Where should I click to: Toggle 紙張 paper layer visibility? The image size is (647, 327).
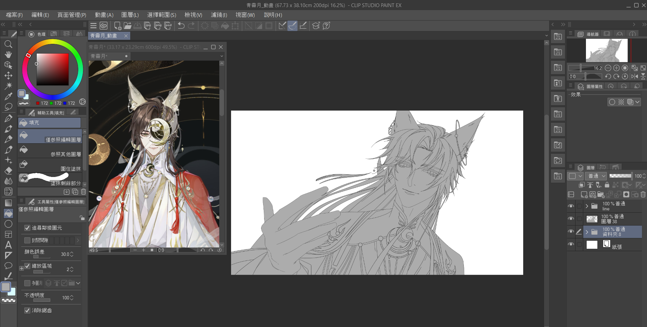click(571, 244)
